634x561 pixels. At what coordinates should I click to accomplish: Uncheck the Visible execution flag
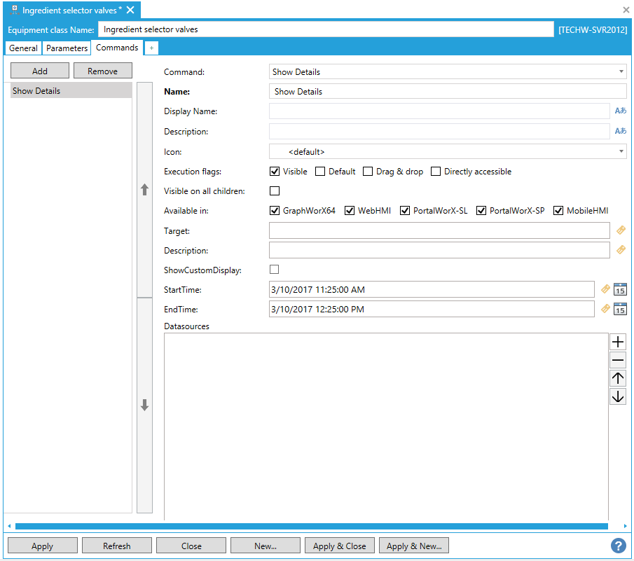click(275, 172)
